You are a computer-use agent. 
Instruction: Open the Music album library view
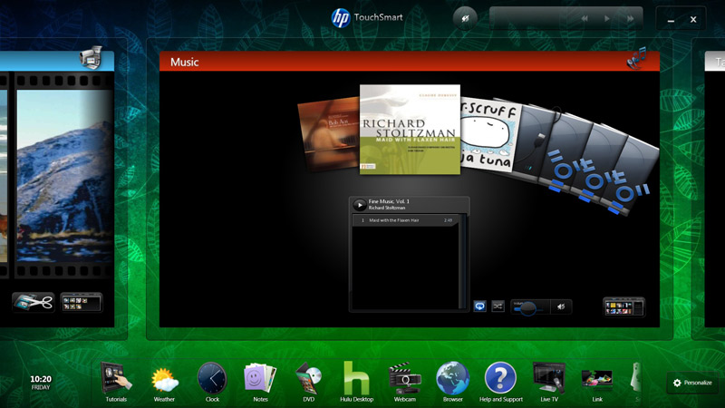click(x=623, y=307)
